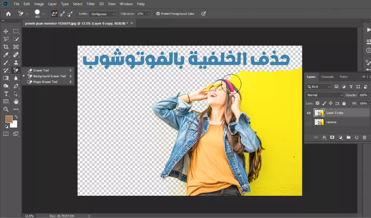
Task: Select the Move tool
Action: [x=6, y=31]
